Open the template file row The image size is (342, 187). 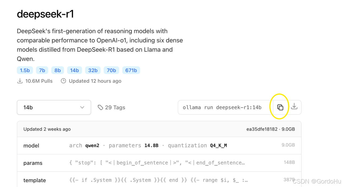click(159, 180)
